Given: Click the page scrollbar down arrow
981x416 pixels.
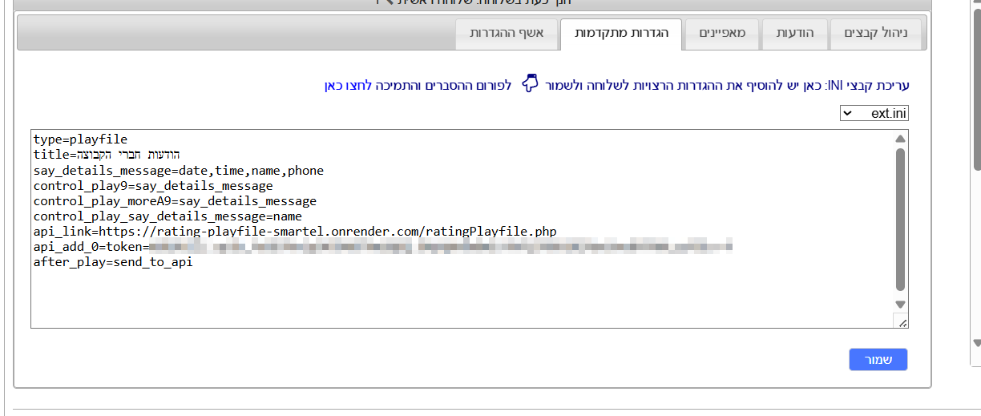Looking at the screenshot, I should tap(976, 343).
